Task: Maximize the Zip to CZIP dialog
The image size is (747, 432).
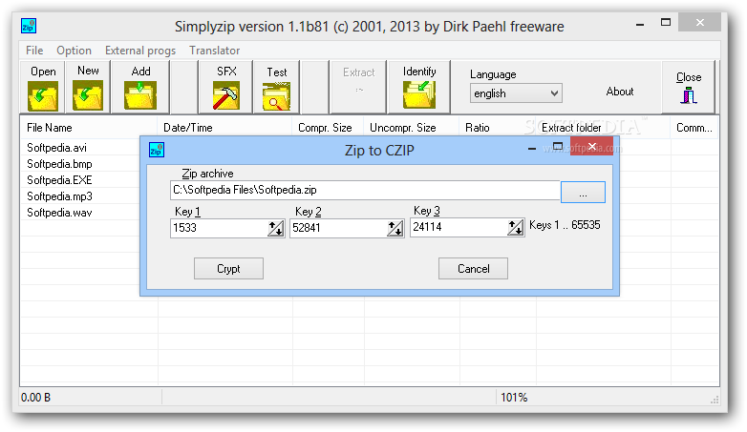Action: click(558, 147)
